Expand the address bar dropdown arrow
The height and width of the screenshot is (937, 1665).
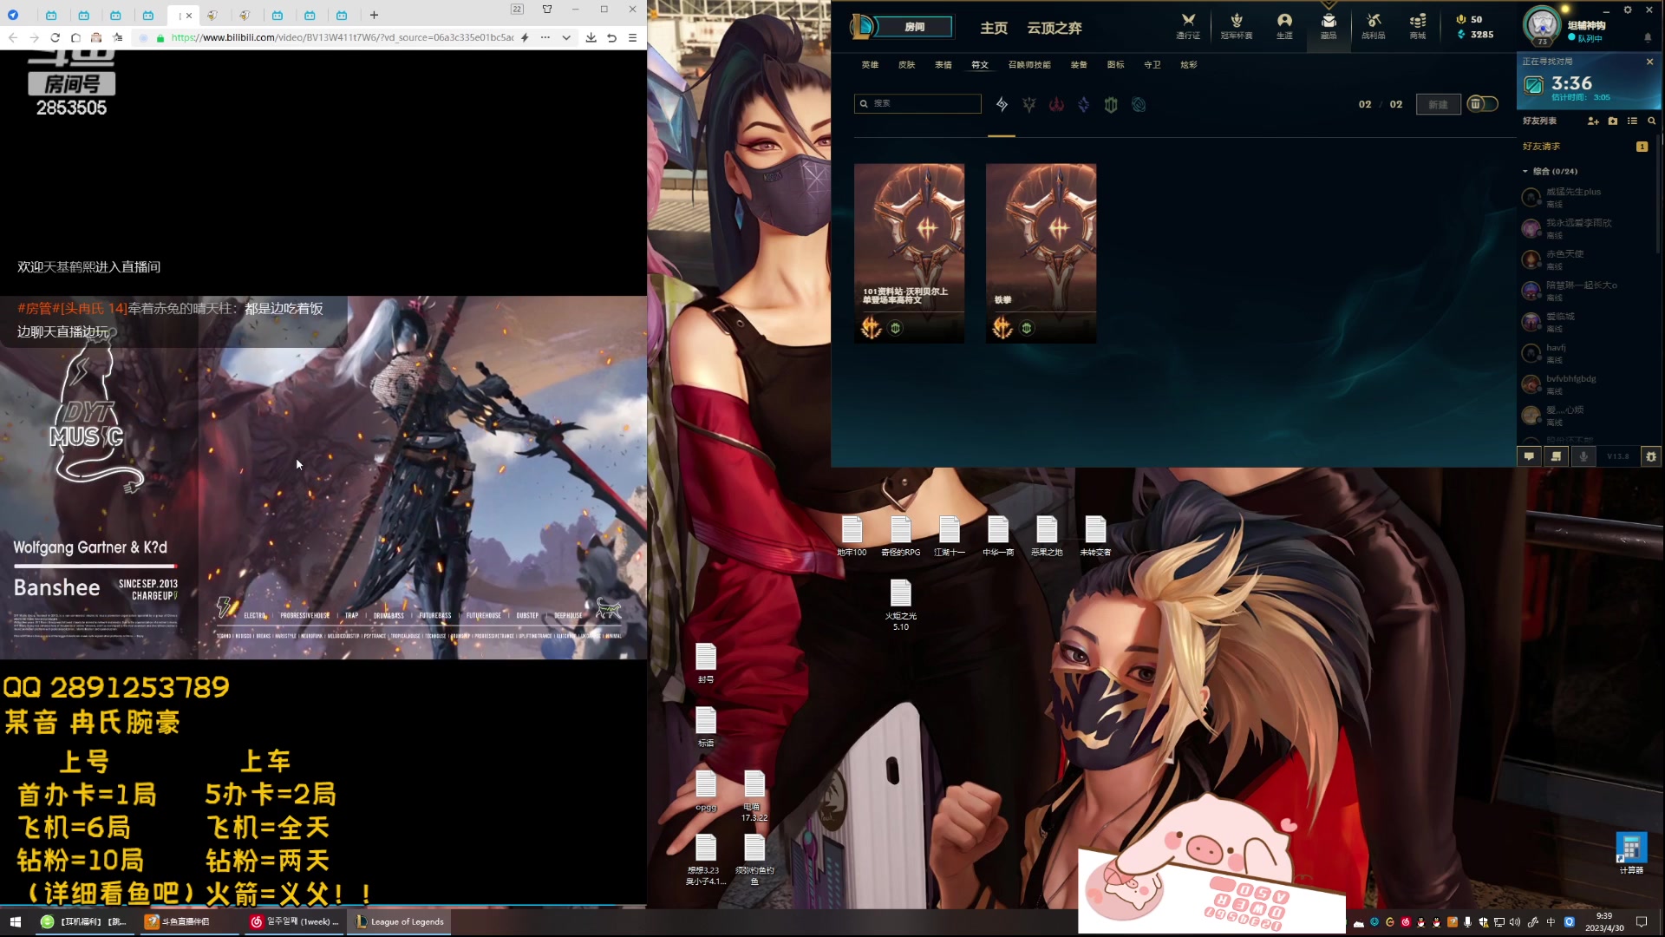tap(566, 37)
